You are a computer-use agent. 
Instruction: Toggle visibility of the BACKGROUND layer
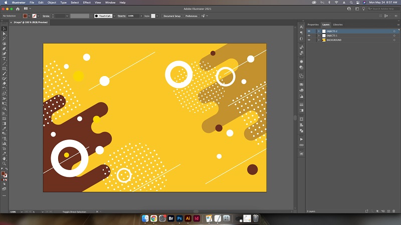[x=309, y=40]
